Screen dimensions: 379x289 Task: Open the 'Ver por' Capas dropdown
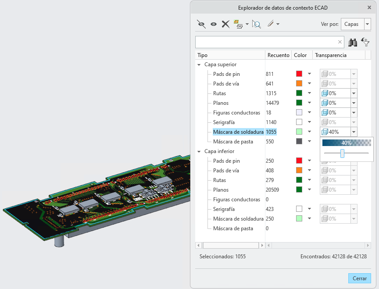coord(368,24)
